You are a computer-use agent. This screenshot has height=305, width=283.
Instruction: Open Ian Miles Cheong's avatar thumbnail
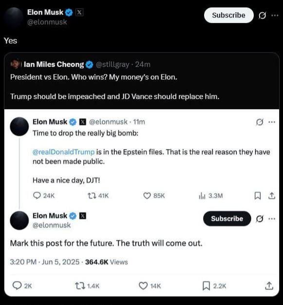15,64
